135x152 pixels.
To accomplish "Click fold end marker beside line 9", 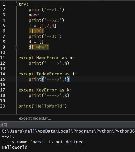I will pyautogui.click(x=16, y=48).
